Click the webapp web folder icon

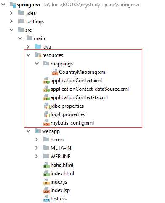38,131
